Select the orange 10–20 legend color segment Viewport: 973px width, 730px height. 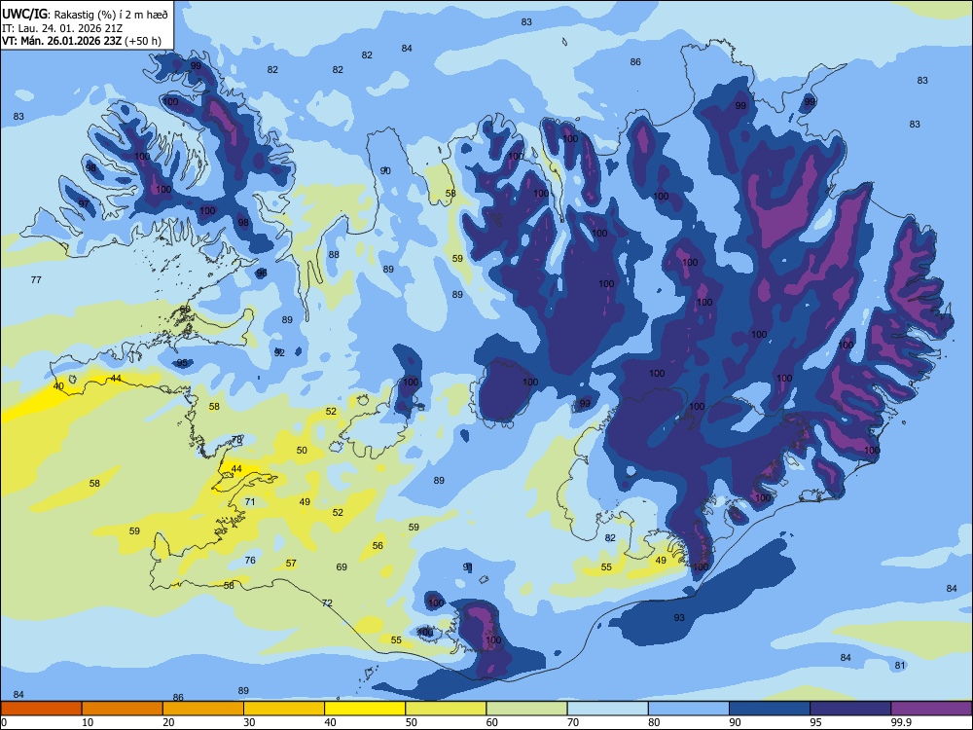pyautogui.click(x=123, y=709)
